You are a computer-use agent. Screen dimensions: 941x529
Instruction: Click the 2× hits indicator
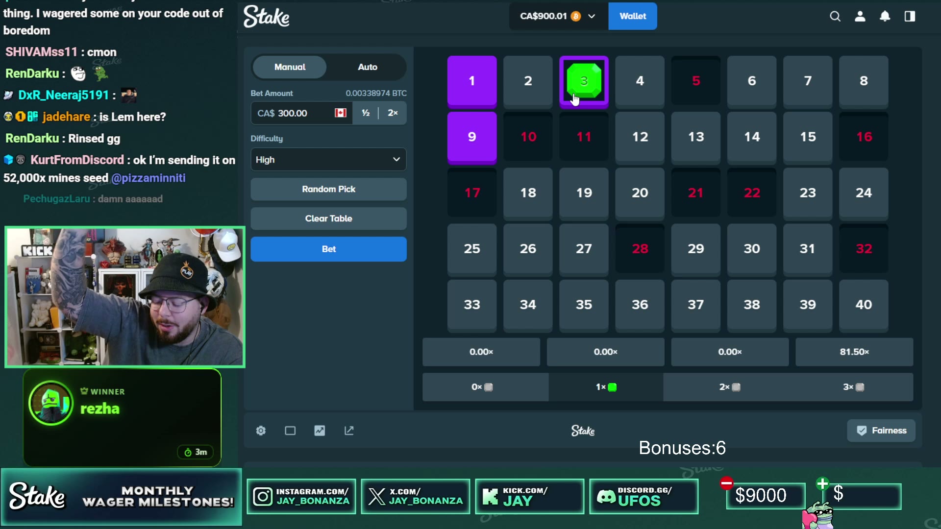coord(730,387)
